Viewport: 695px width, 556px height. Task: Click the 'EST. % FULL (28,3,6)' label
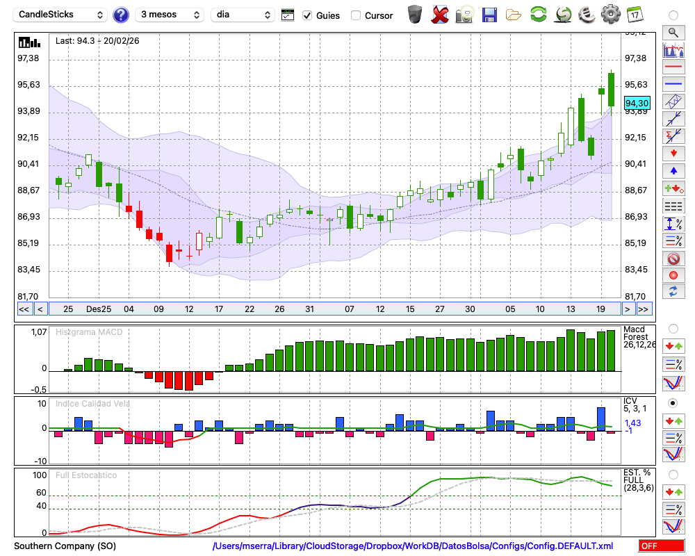click(638, 480)
